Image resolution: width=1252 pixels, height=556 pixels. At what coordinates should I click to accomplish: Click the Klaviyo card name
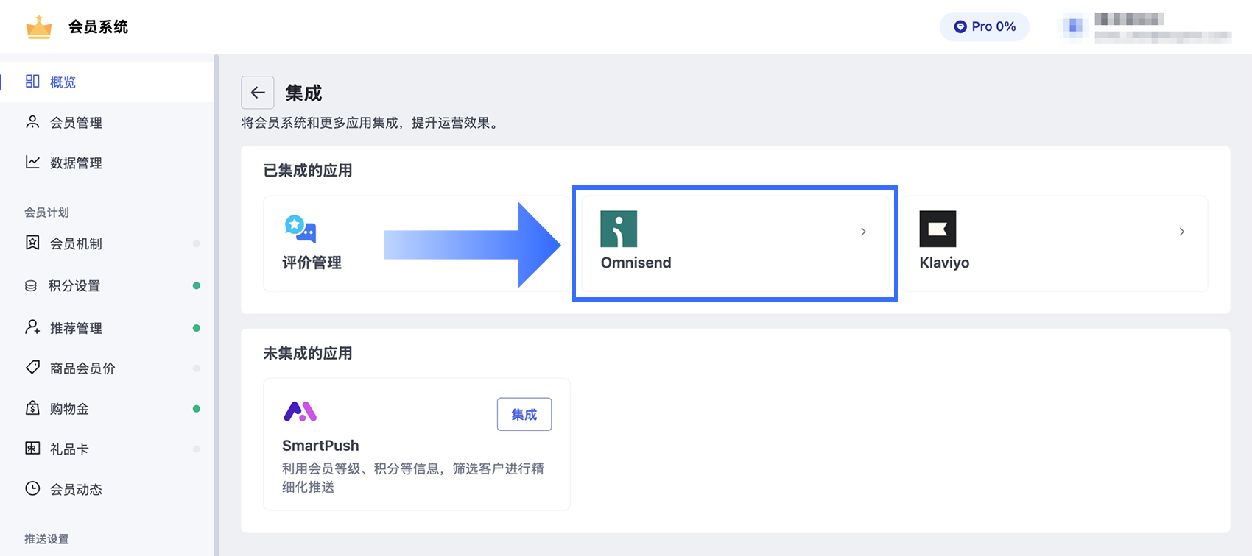click(944, 263)
